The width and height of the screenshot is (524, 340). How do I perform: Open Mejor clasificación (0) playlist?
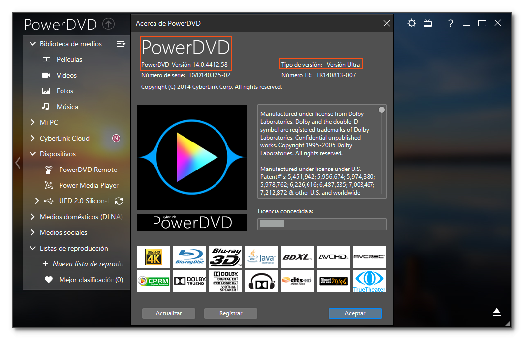(91, 279)
